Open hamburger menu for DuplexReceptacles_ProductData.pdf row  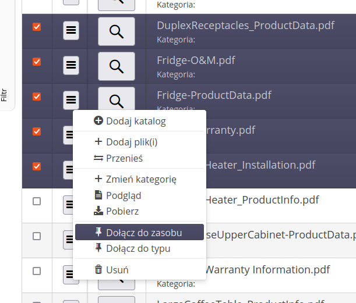point(71,31)
